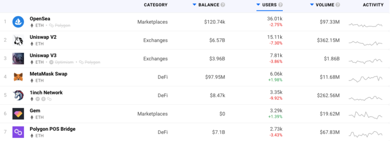Click the $3.96B balance value

(217, 58)
